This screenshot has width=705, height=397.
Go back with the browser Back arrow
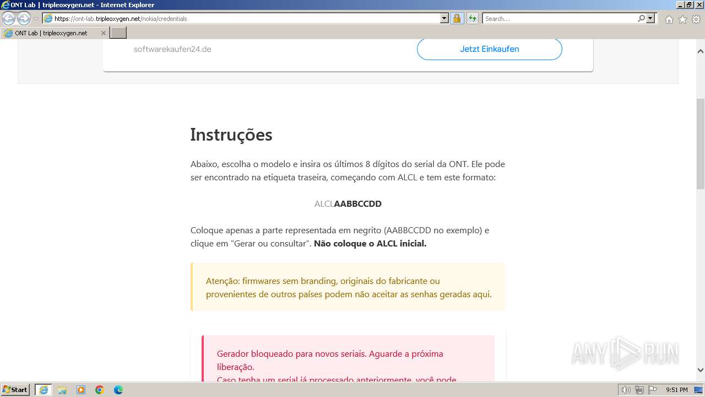[x=9, y=18]
